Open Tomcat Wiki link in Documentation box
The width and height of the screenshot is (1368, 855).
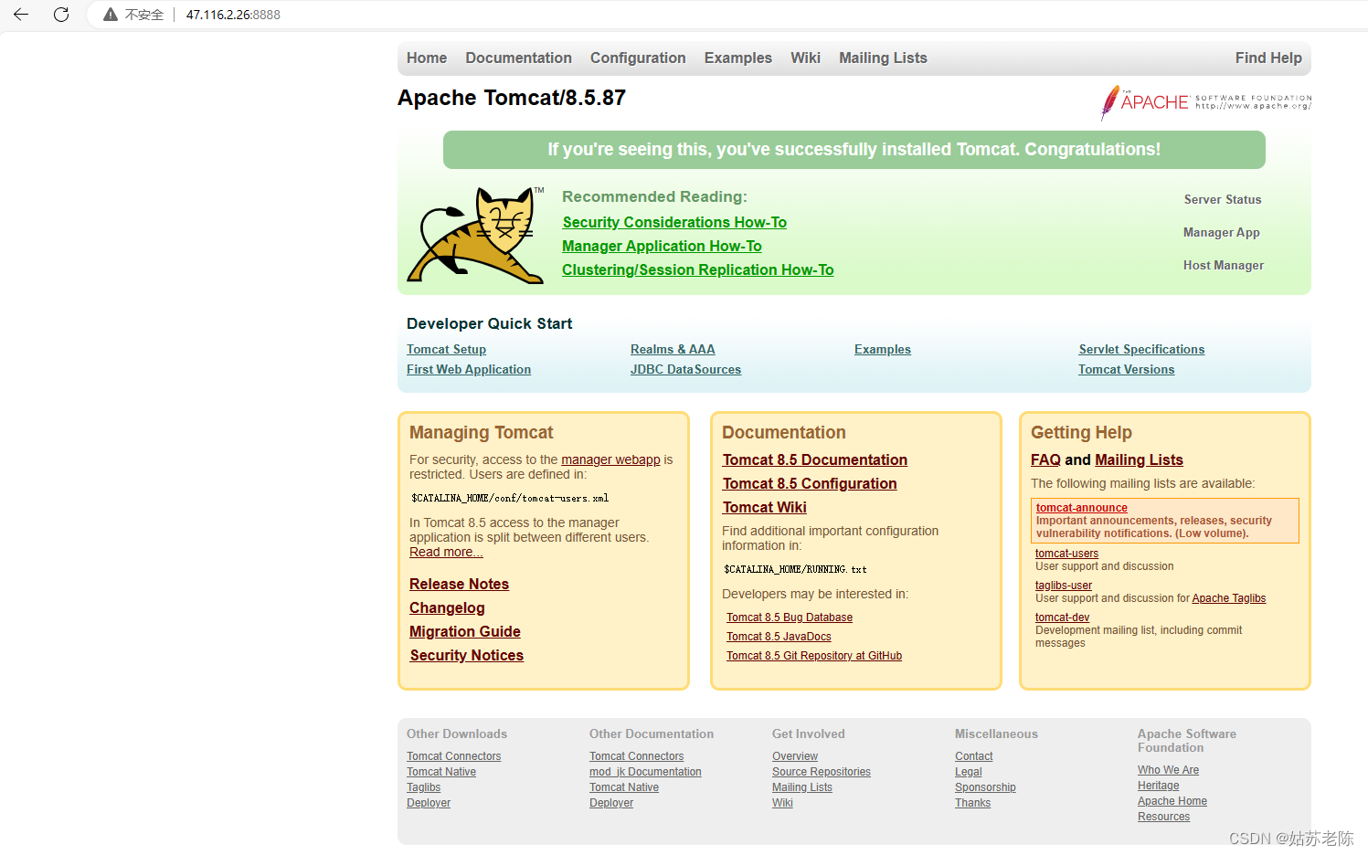(764, 507)
